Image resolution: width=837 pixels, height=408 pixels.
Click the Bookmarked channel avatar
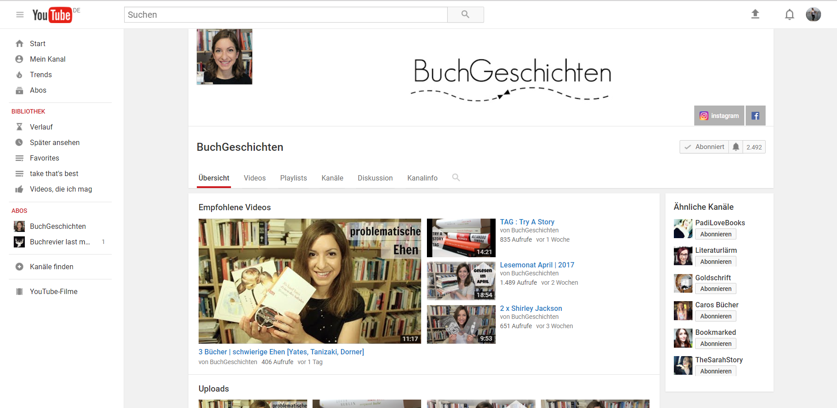point(683,338)
